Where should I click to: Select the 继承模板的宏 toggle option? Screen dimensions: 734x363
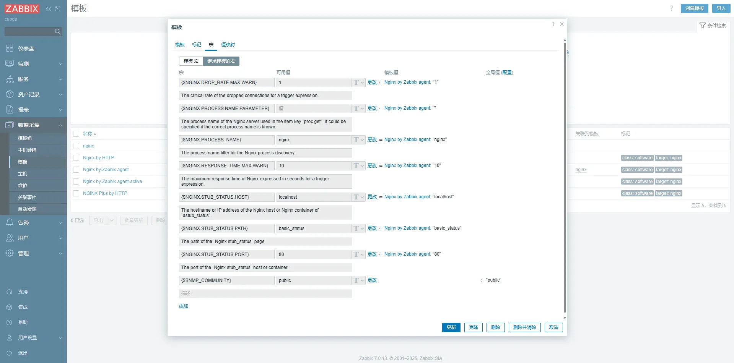tap(221, 61)
